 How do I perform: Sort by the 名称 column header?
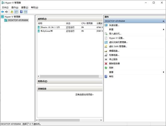(x=40, y=23)
